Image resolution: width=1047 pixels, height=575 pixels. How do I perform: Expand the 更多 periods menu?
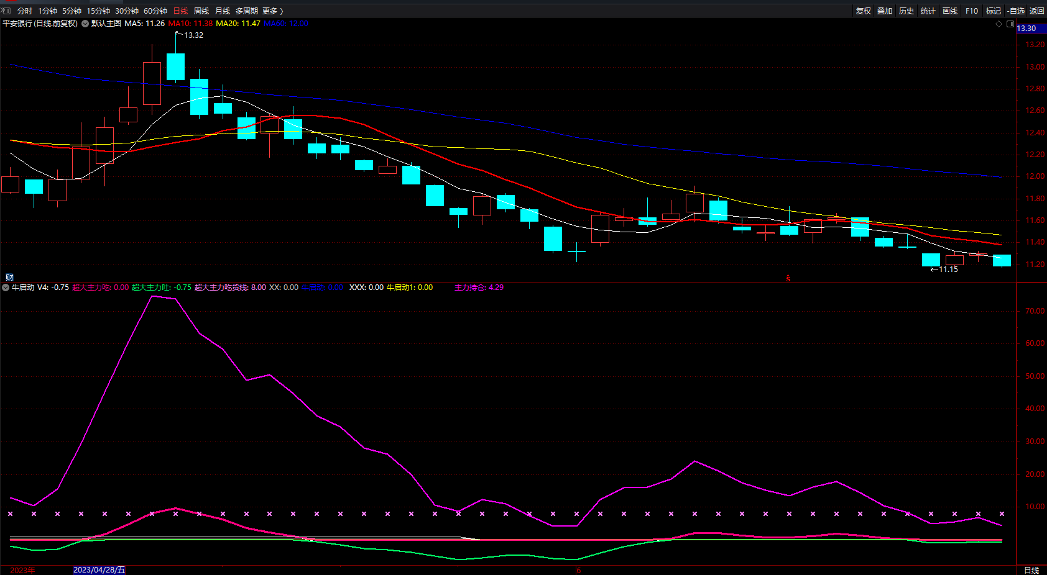(272, 11)
